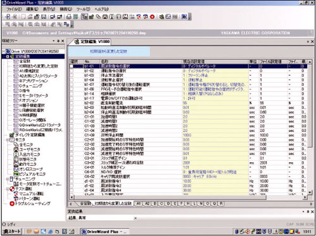
Task: Open the ファイル menu
Action: point(14,9)
